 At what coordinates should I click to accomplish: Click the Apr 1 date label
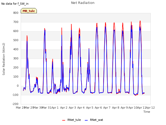click(55, 108)
